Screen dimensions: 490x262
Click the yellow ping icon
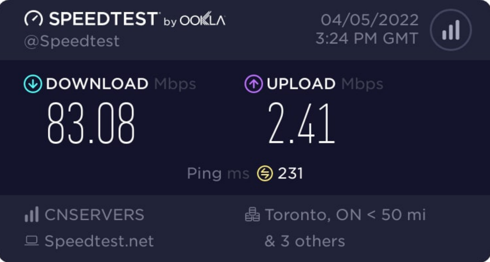pyautogui.click(x=265, y=173)
